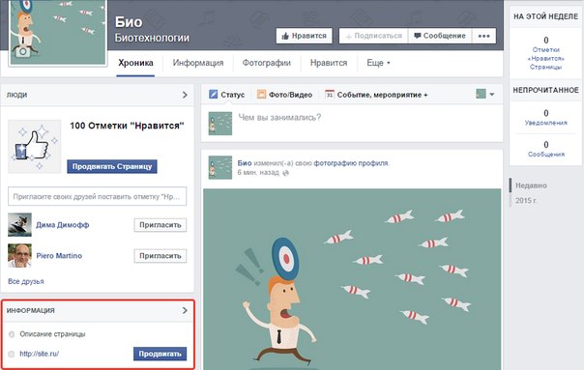Open the three-dots more options button
Viewport: 584px width, 370px height.
[483, 36]
